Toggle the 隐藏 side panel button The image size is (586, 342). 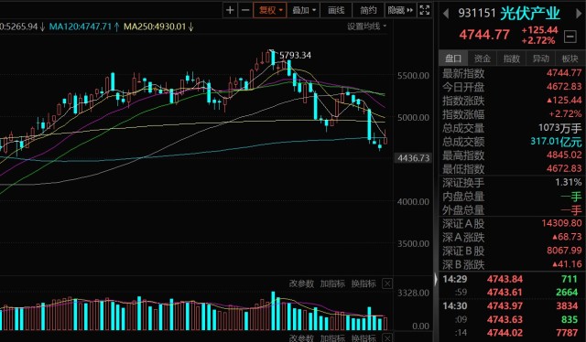[x=400, y=10]
